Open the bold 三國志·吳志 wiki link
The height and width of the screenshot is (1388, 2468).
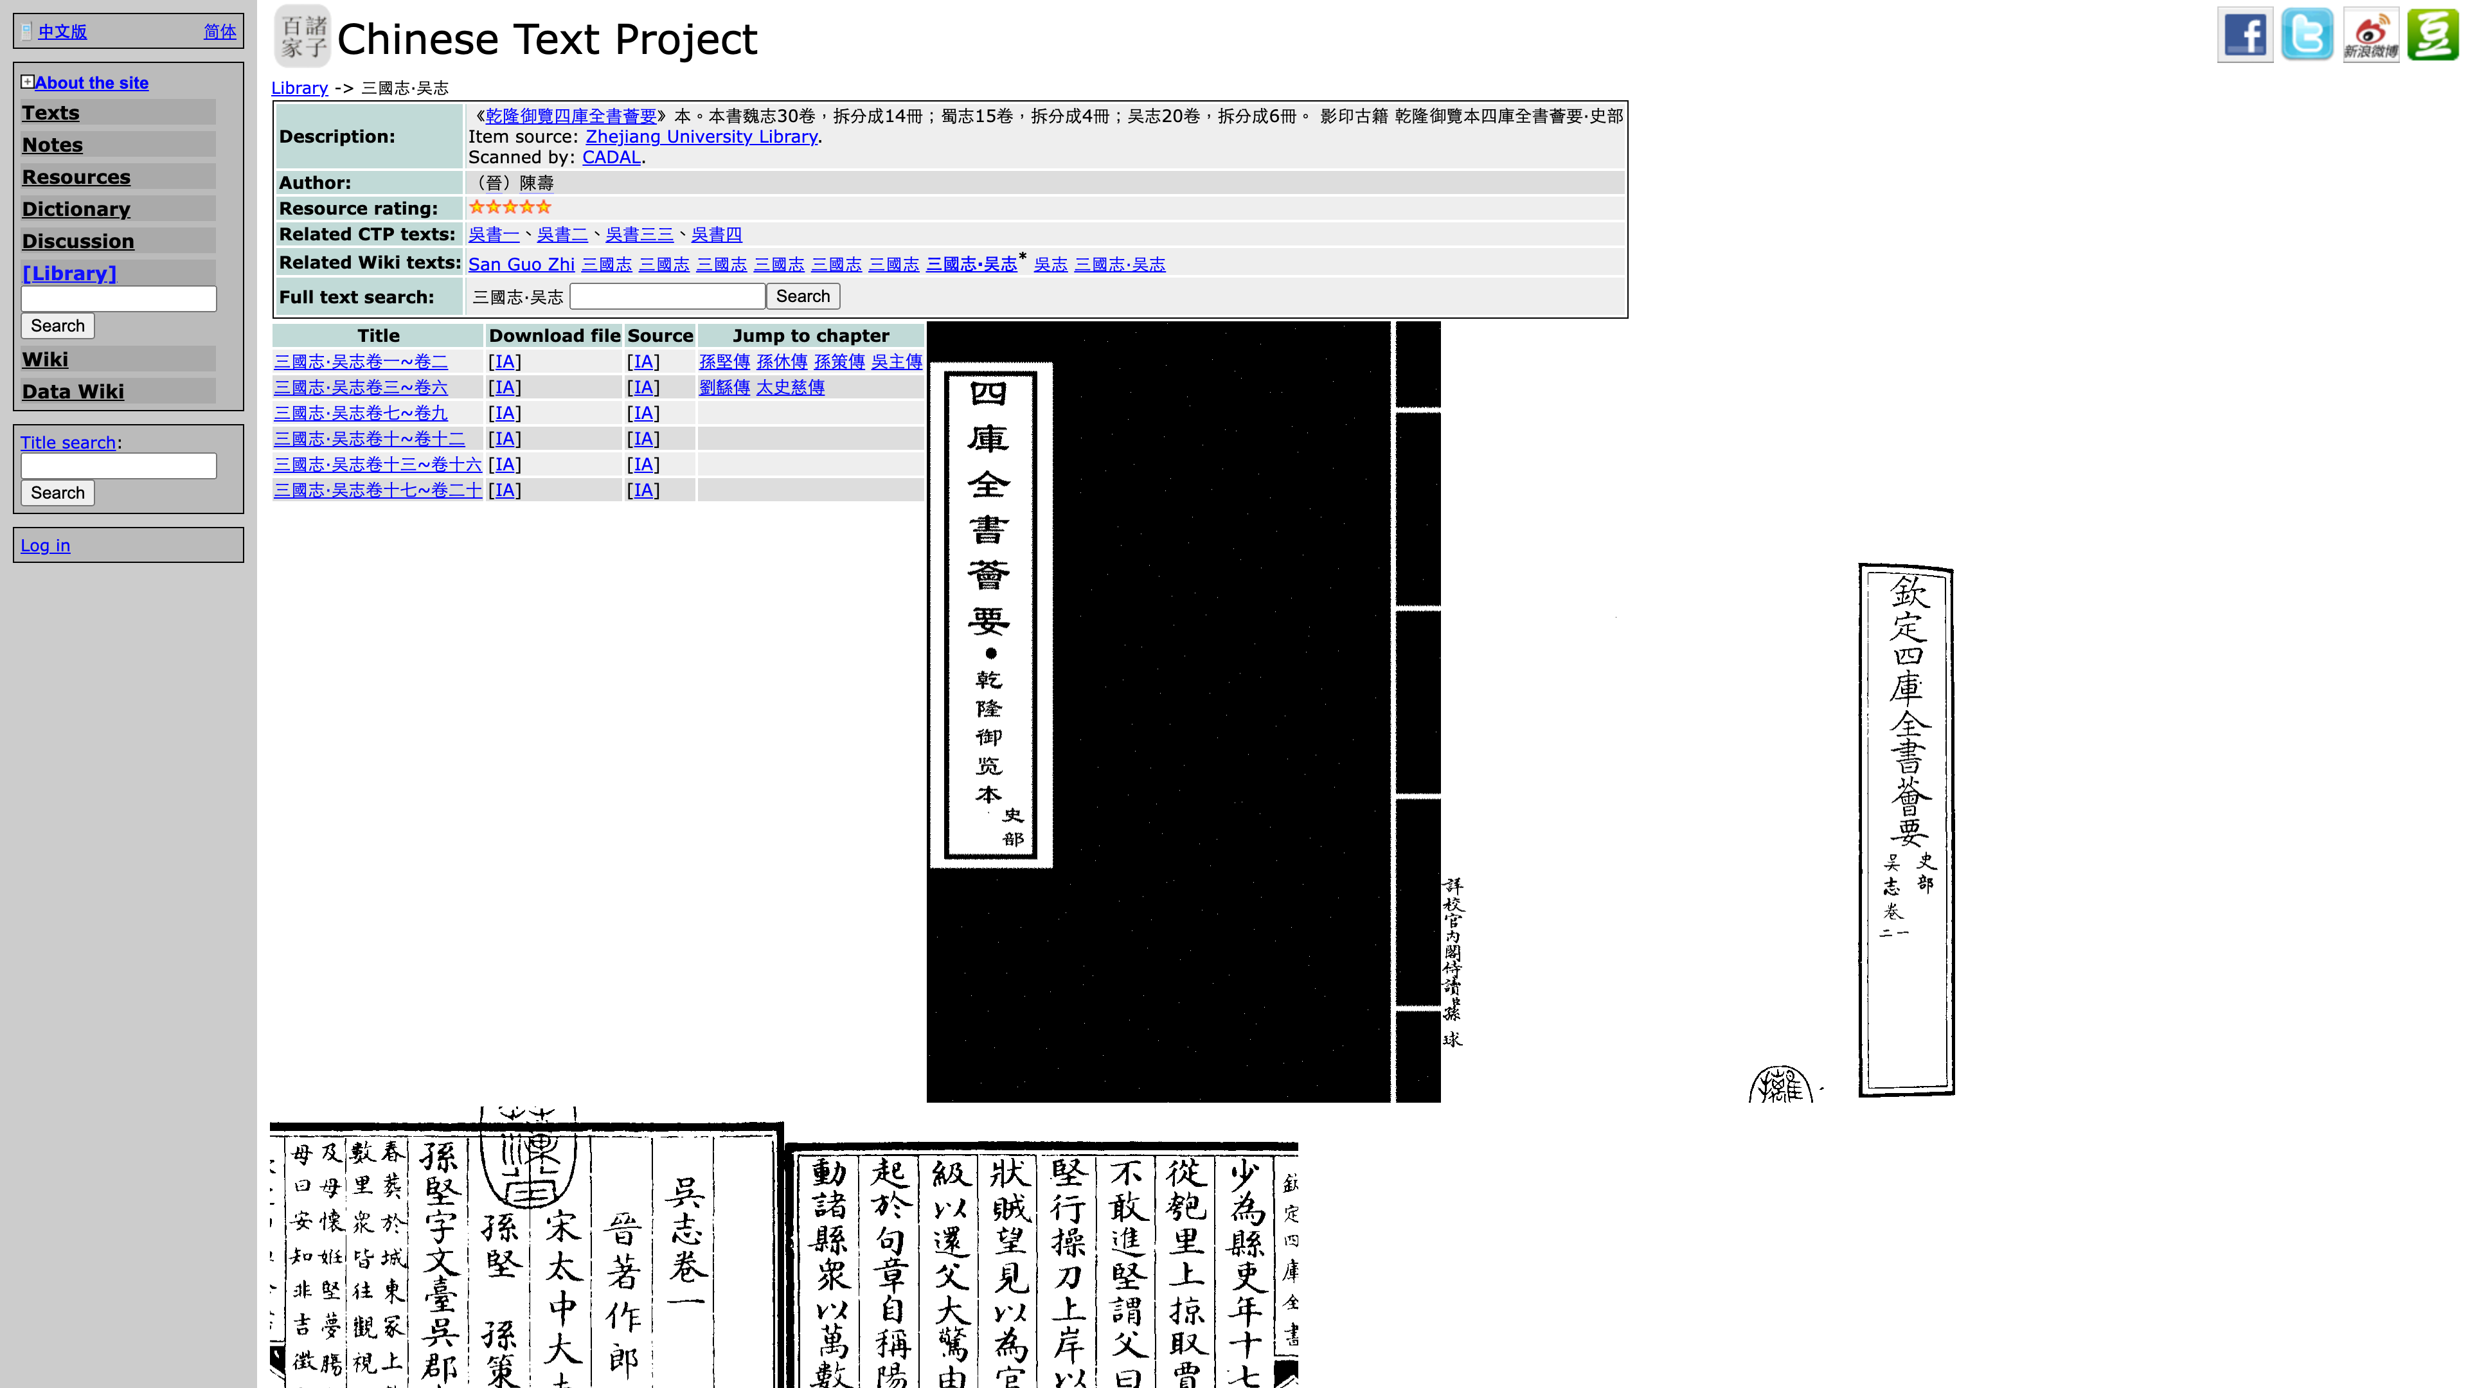(972, 264)
